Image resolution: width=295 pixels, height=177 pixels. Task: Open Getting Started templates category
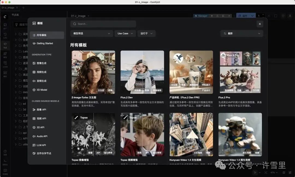click(47, 43)
